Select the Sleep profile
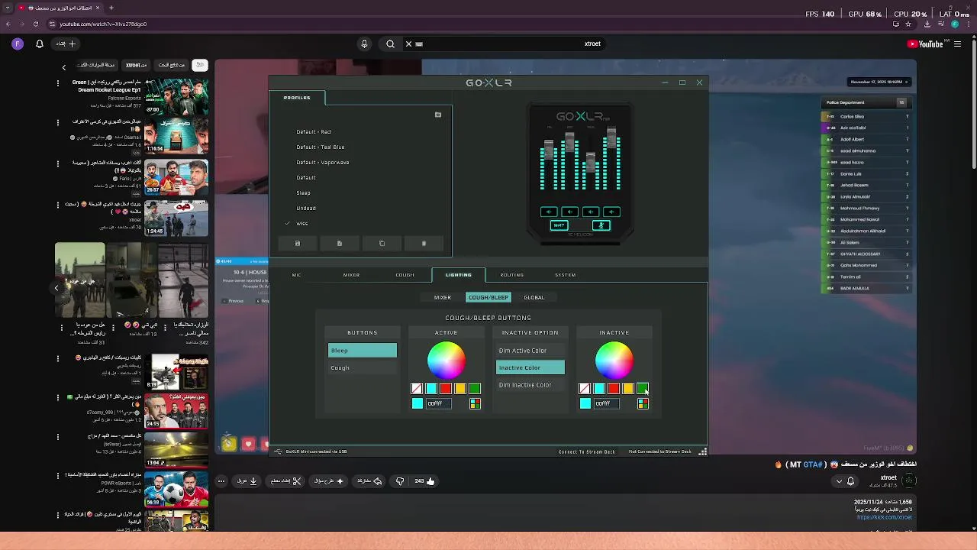This screenshot has width=977, height=550. click(303, 192)
